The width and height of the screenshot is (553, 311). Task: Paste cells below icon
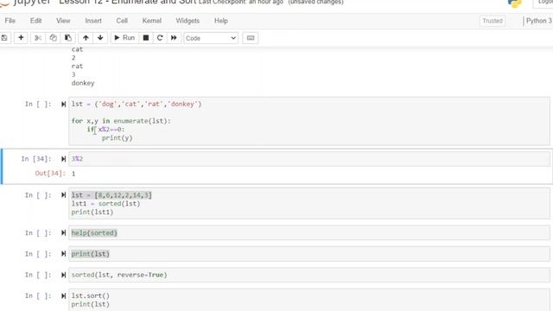[67, 38]
